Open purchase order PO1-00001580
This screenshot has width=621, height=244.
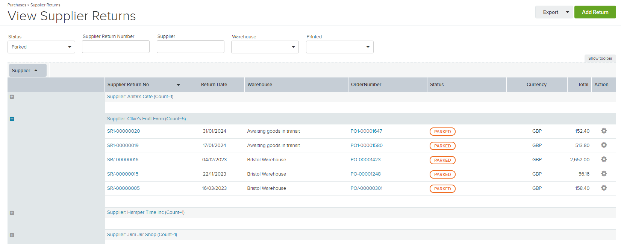pos(367,145)
